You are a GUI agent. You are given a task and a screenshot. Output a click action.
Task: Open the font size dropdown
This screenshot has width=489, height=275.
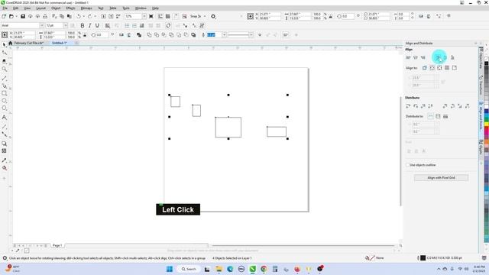pyautogui.click(x=65, y=25)
